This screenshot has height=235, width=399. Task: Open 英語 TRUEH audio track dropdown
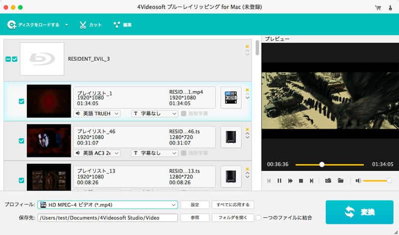pyautogui.click(x=97, y=114)
